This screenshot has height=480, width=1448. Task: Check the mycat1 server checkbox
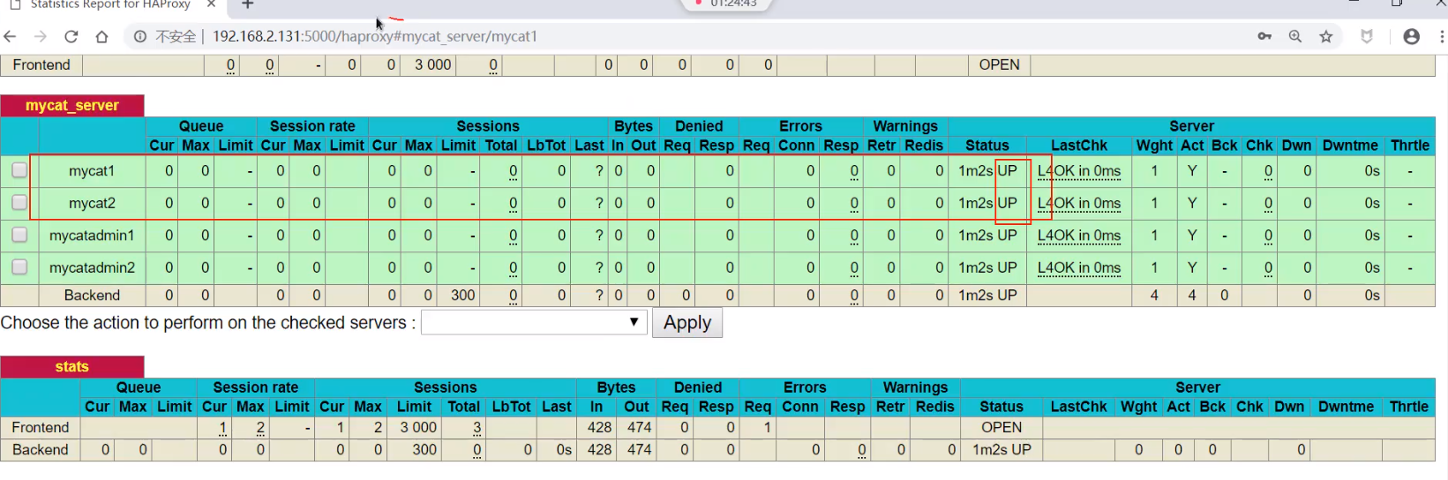click(19, 170)
